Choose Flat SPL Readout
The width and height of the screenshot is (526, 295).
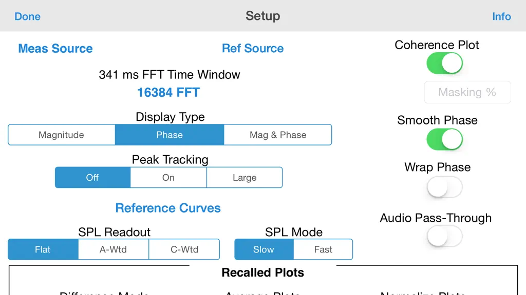[x=43, y=249]
